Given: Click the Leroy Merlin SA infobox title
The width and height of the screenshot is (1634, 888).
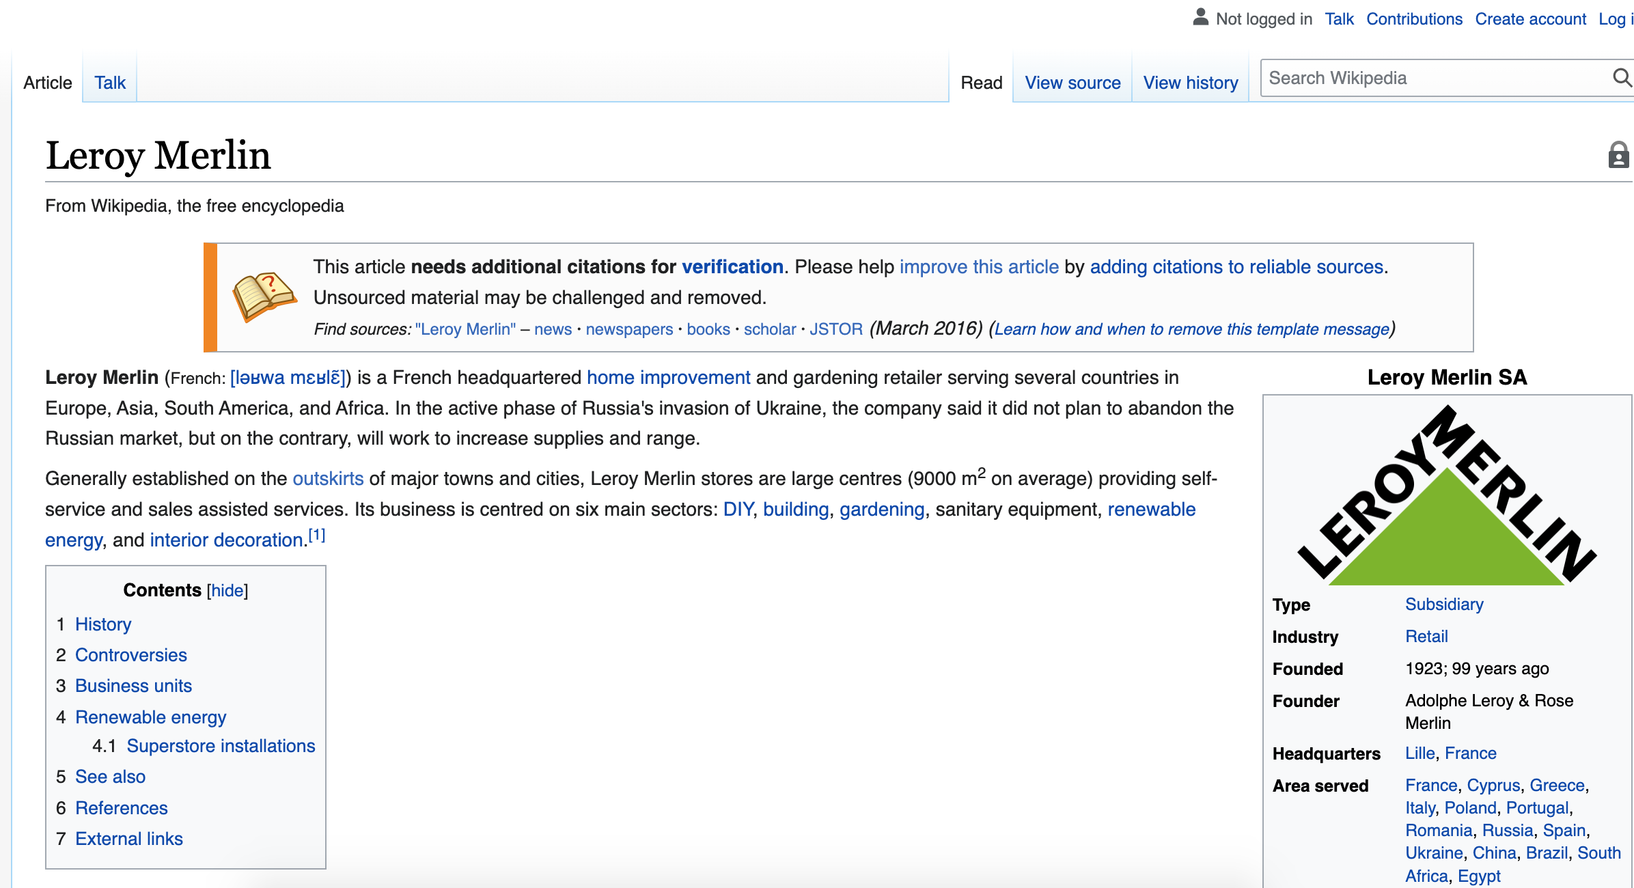Looking at the screenshot, I should tap(1447, 377).
